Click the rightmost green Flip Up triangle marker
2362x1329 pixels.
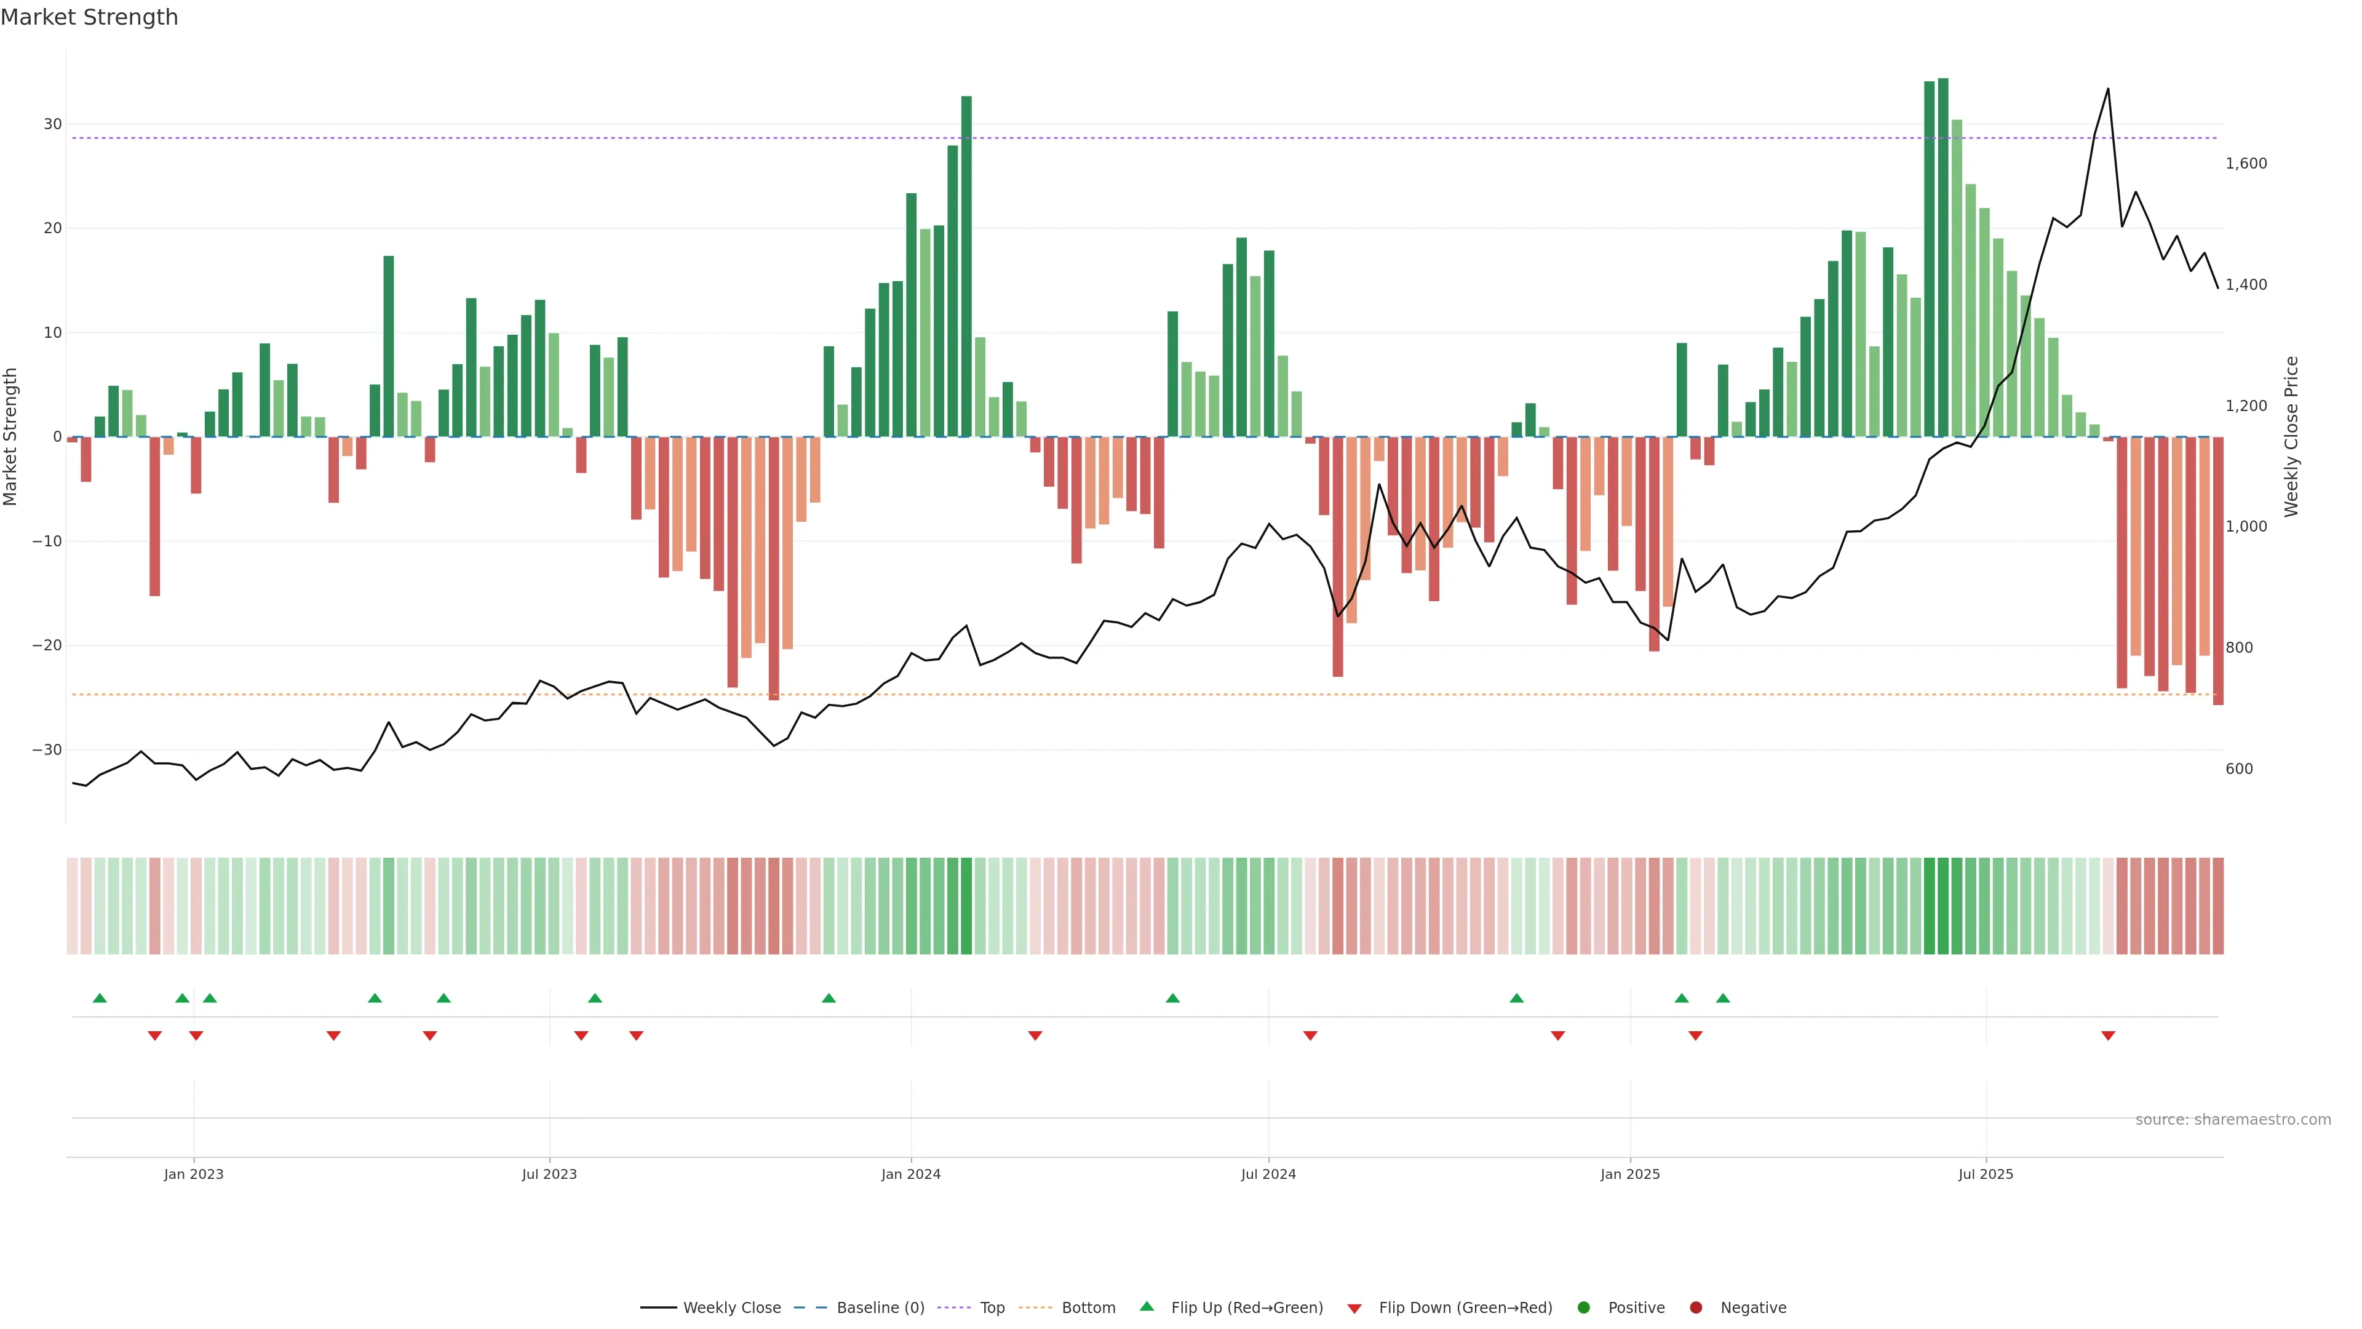(x=1723, y=998)
